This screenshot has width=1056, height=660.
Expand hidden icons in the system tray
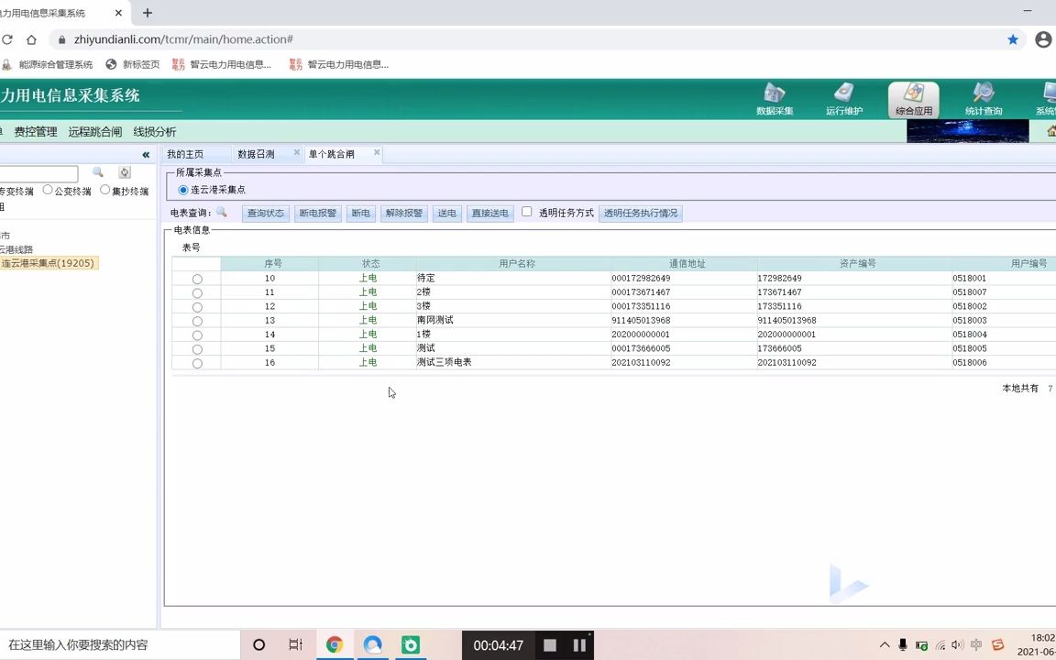(884, 644)
